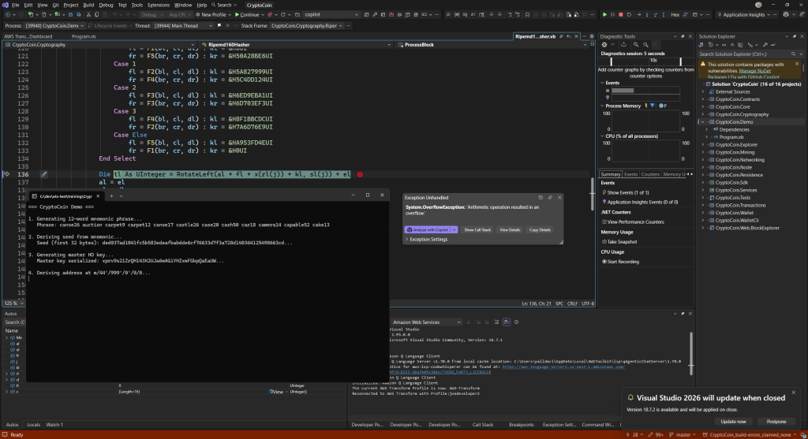
Task: Open the Application Insights dropdown
Action: 743,15
